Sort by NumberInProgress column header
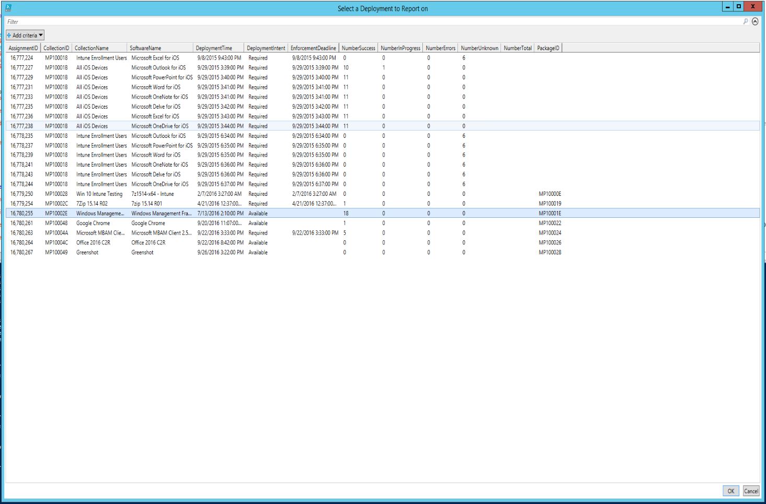The height and width of the screenshot is (504, 766). tap(401, 48)
